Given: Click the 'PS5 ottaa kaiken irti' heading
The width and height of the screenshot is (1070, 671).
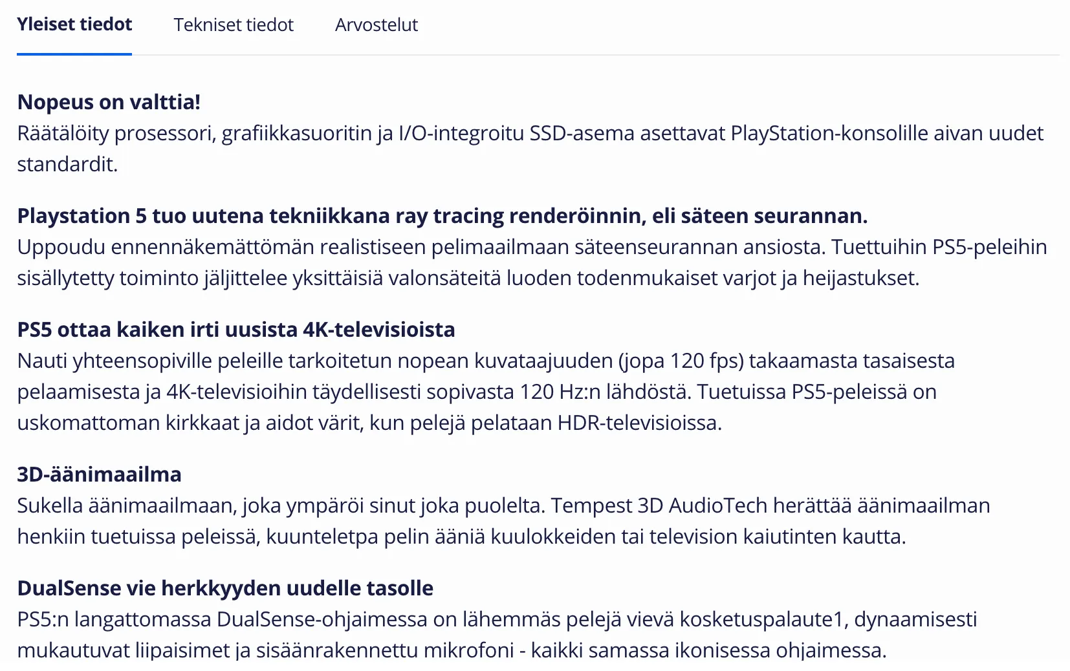Looking at the screenshot, I should (235, 330).
